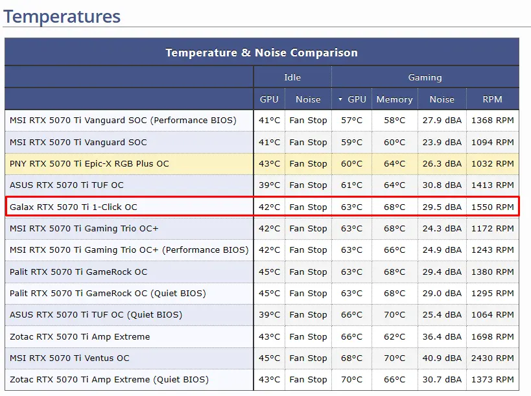Select MSI Gaming Trio OC+ (Performance BIOS) name
The width and height of the screenshot is (531, 396).
click(x=129, y=250)
